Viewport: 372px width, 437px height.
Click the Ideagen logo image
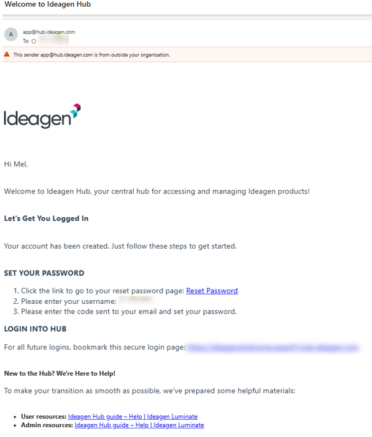42,115
